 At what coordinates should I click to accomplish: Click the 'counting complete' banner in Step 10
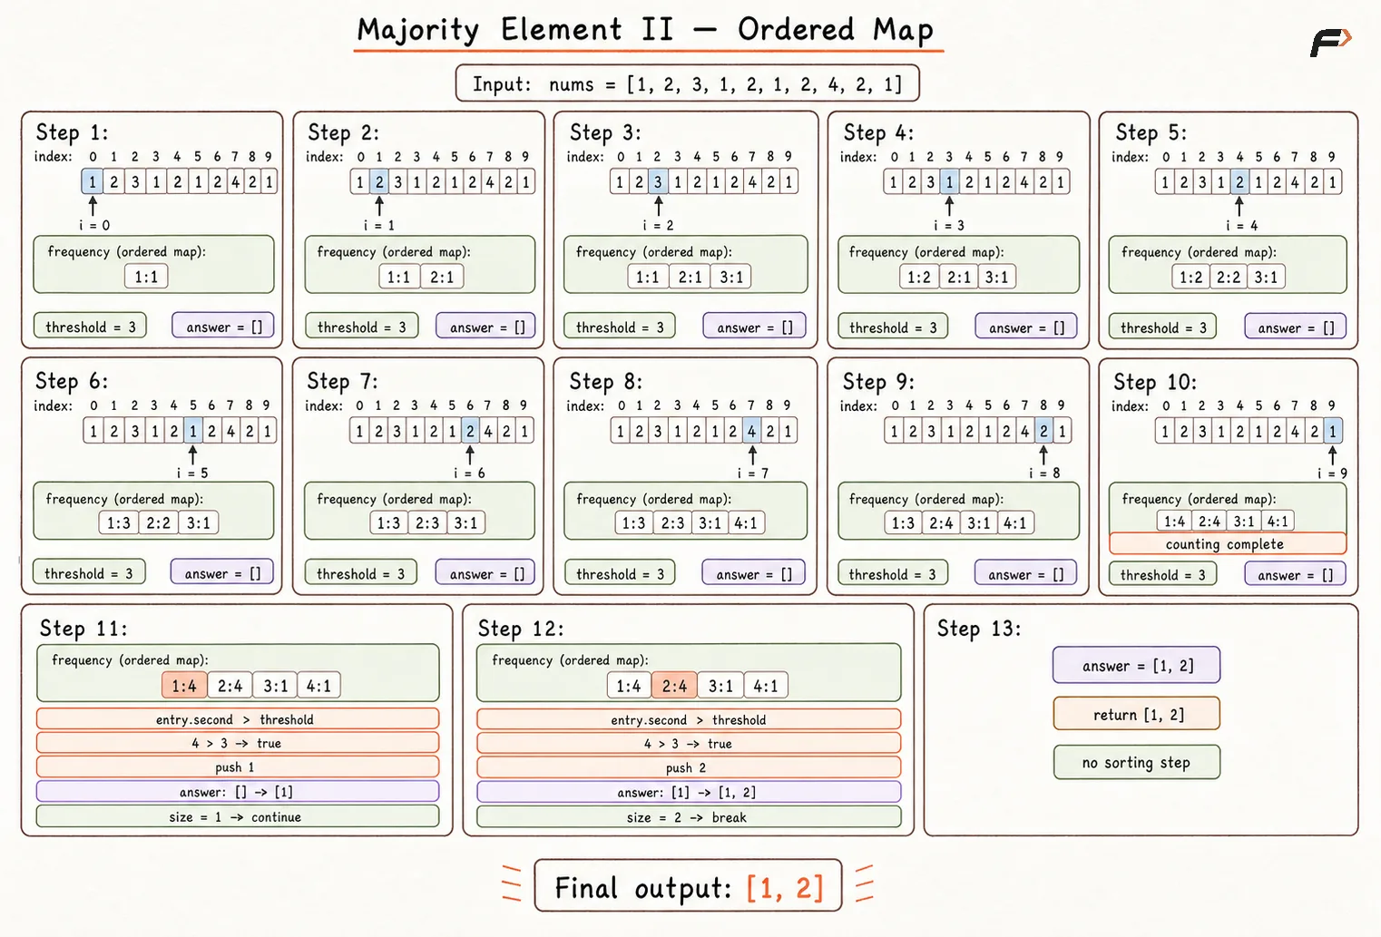pyautogui.click(x=1228, y=543)
